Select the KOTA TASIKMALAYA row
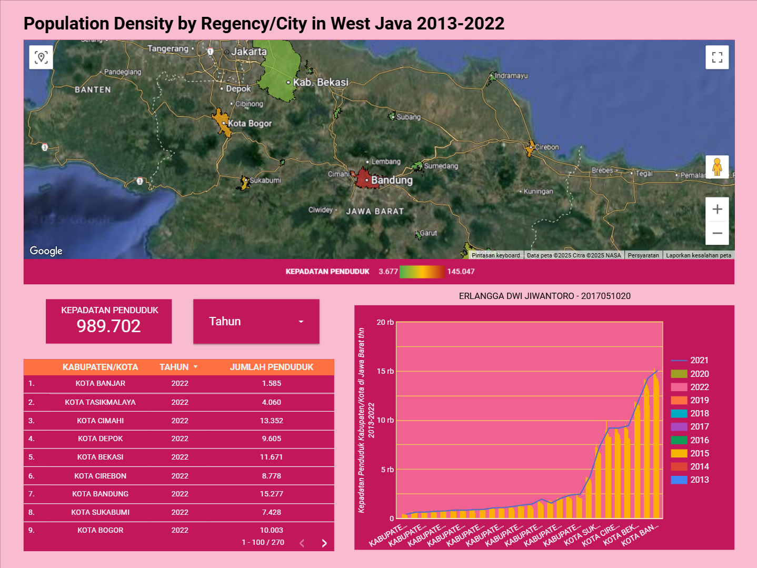 tap(179, 402)
